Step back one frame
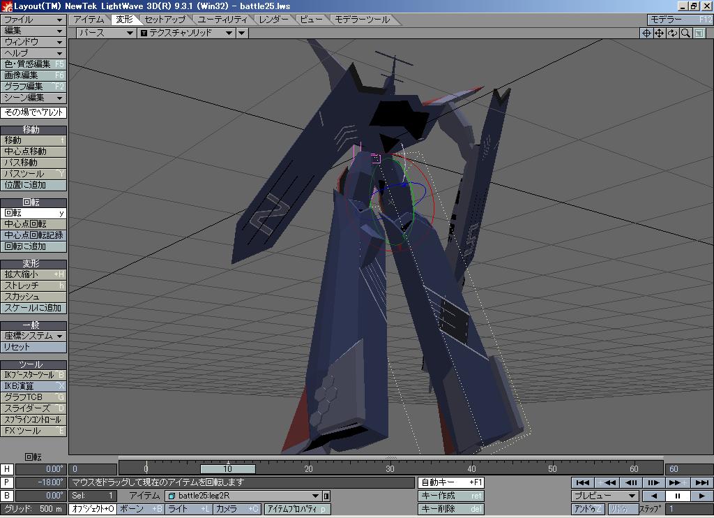This screenshot has width=714, height=518. 630,482
